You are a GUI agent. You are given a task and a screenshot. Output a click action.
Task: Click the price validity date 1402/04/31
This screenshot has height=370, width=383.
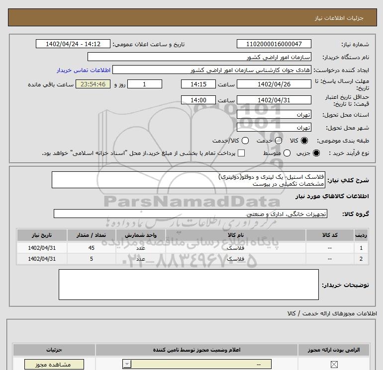click(x=274, y=100)
